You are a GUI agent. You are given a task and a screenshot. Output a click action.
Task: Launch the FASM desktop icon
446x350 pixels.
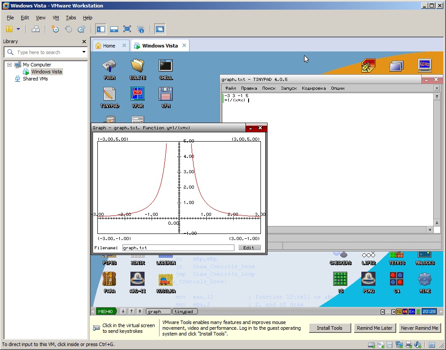click(109, 67)
